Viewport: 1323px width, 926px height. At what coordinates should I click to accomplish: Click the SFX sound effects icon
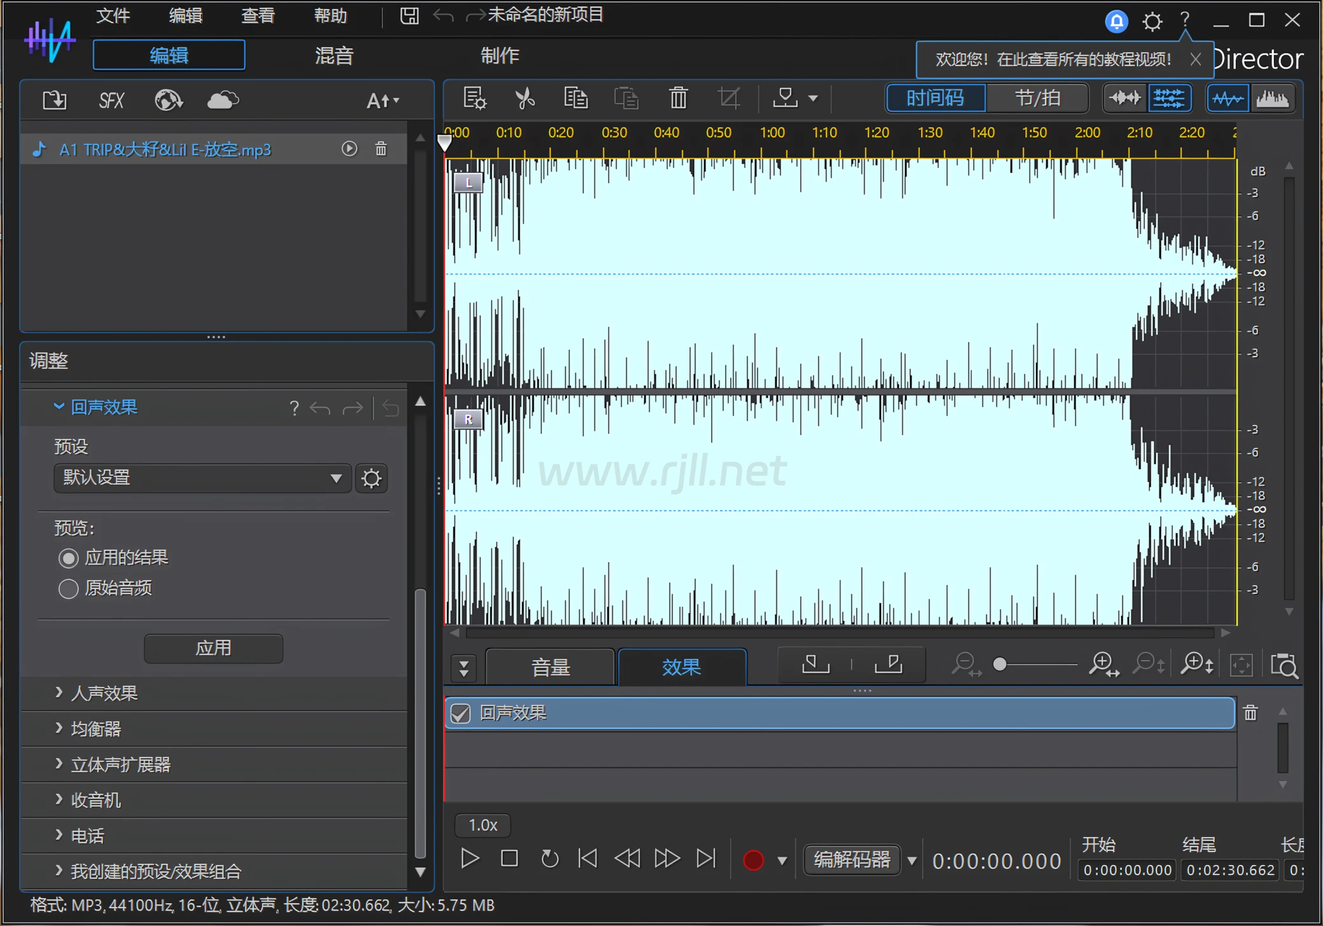(x=111, y=100)
